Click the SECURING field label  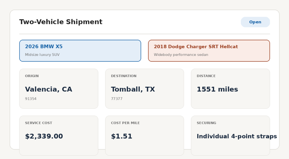[x=206, y=123]
